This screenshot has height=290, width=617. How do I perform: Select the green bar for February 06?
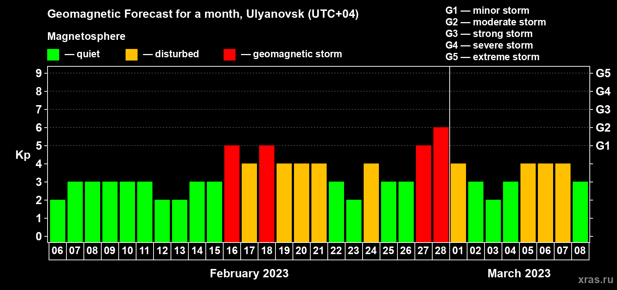pyautogui.click(x=58, y=221)
